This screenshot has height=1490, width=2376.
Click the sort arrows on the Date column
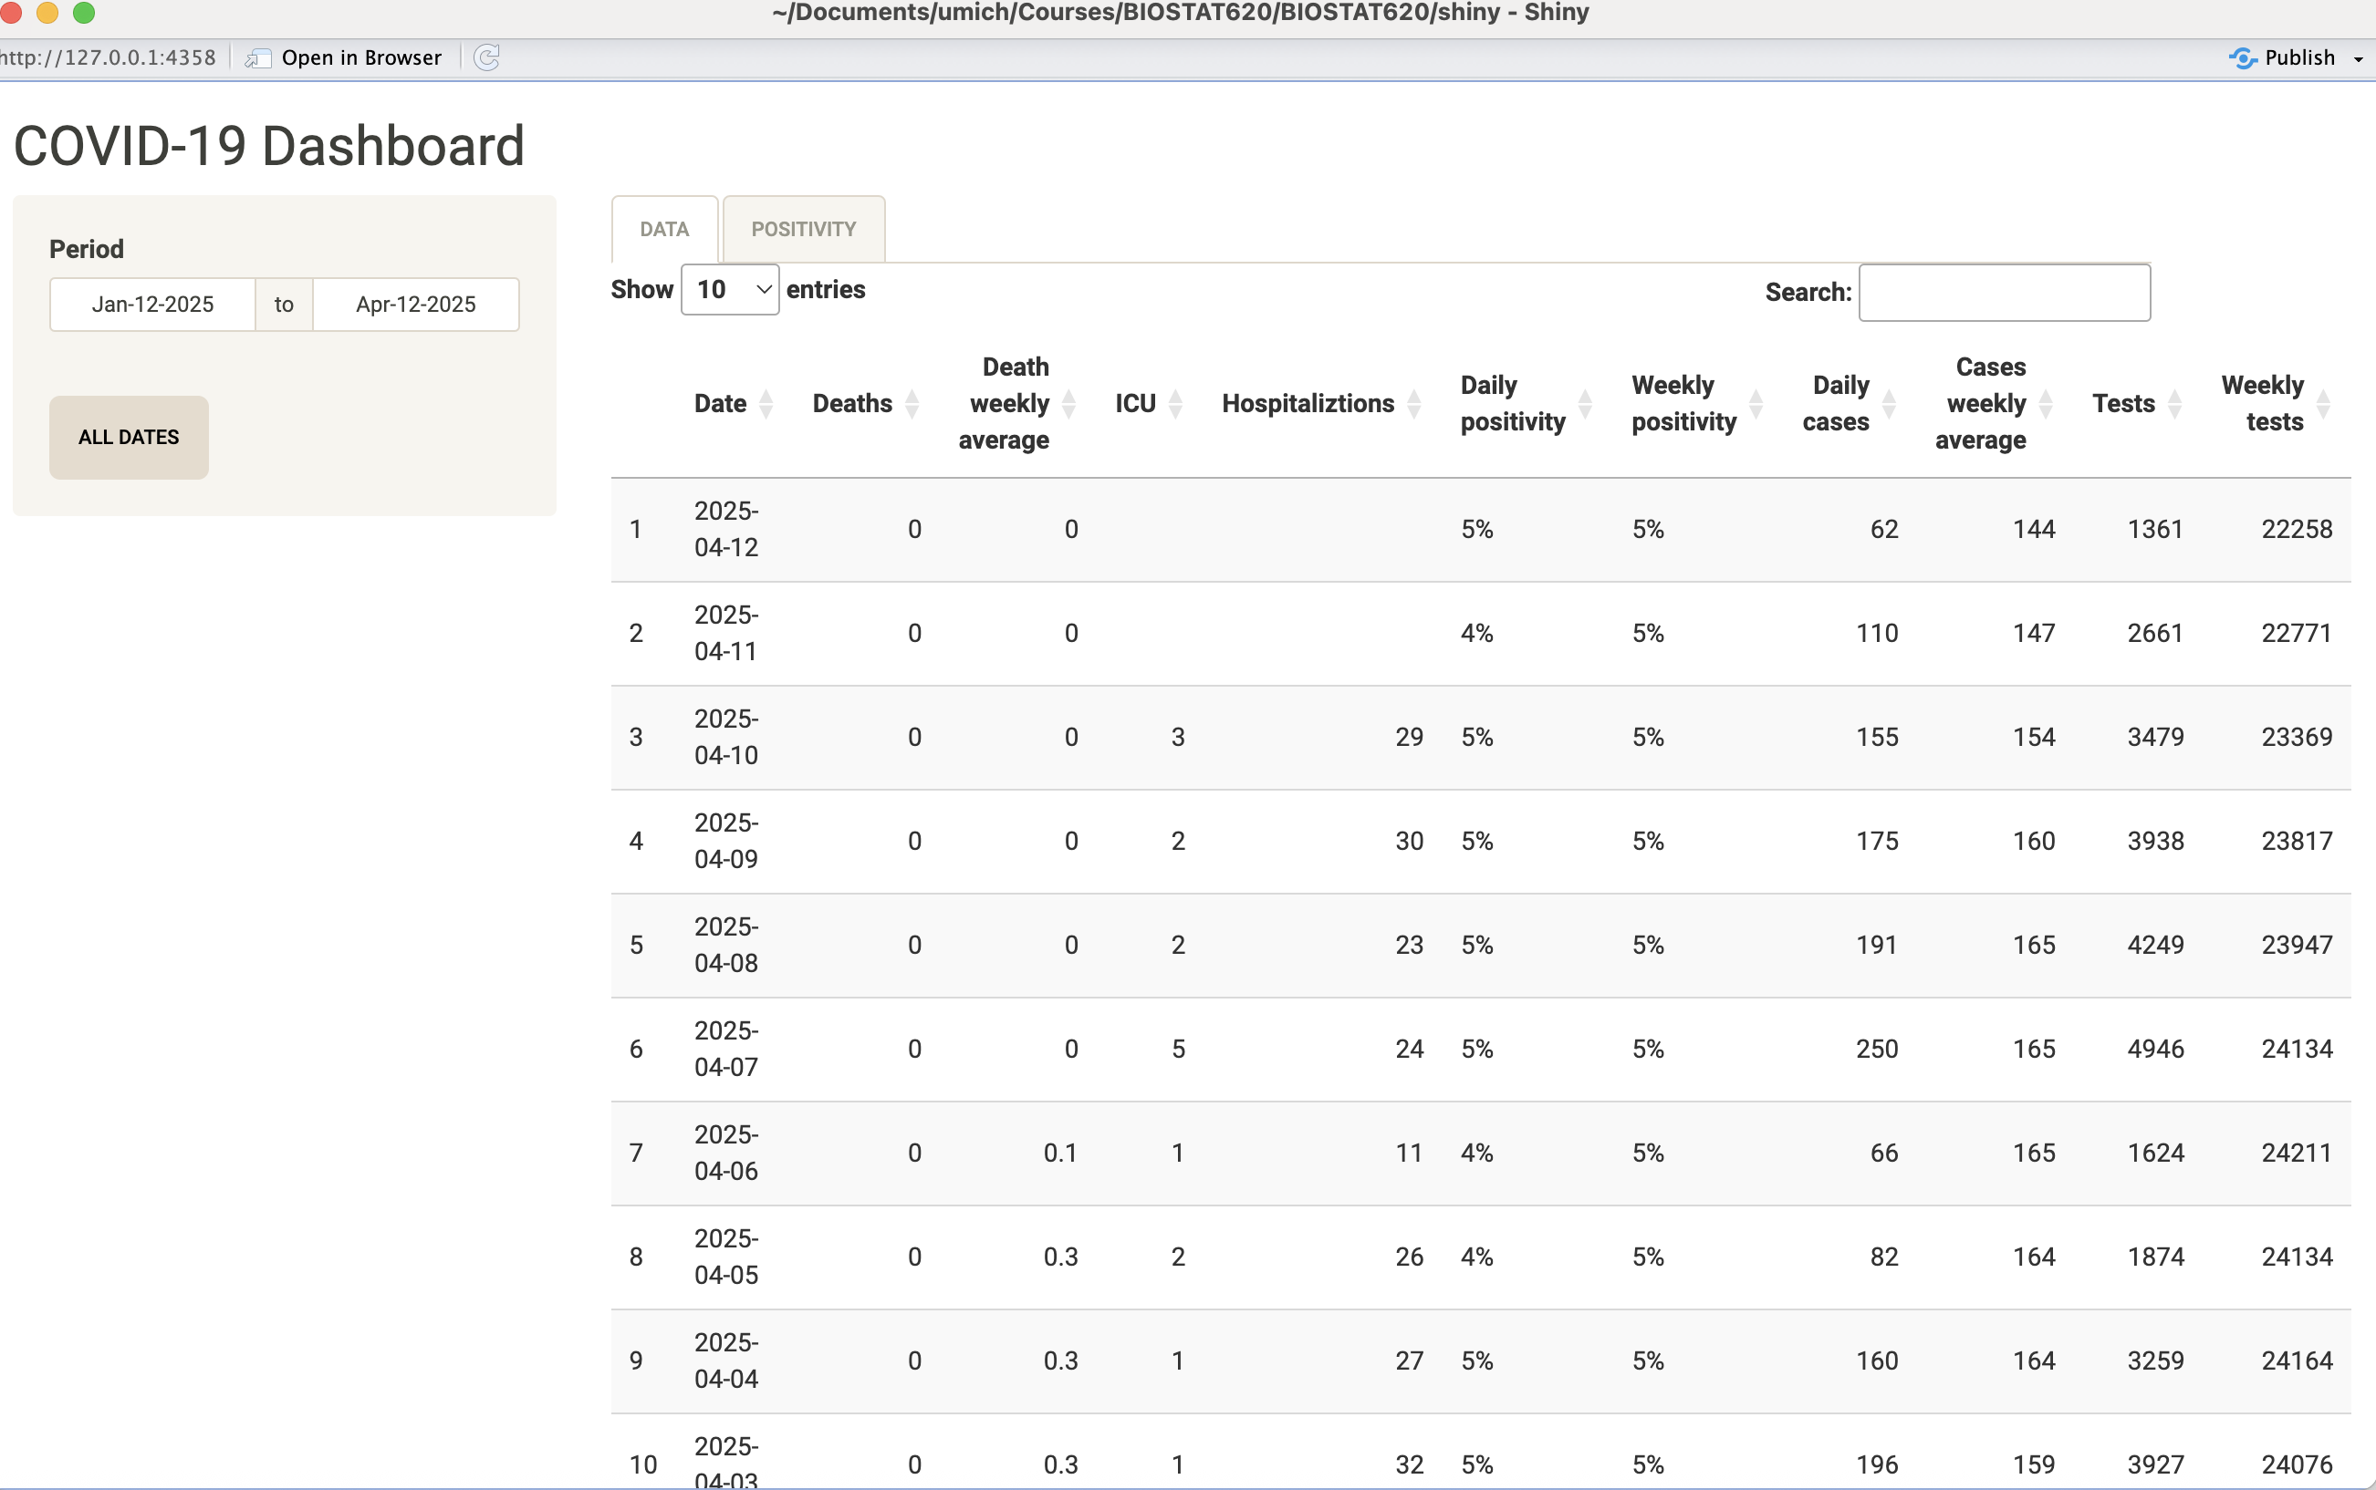pyautogui.click(x=766, y=404)
